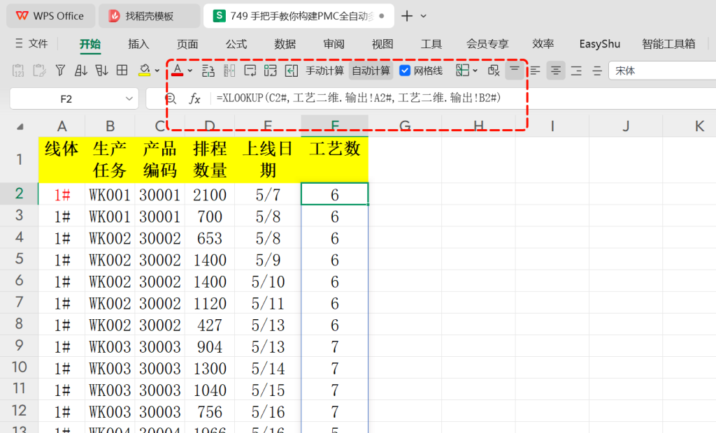The width and height of the screenshot is (716, 433).
Task: Apply yellow fill color bucket
Action: [144, 71]
